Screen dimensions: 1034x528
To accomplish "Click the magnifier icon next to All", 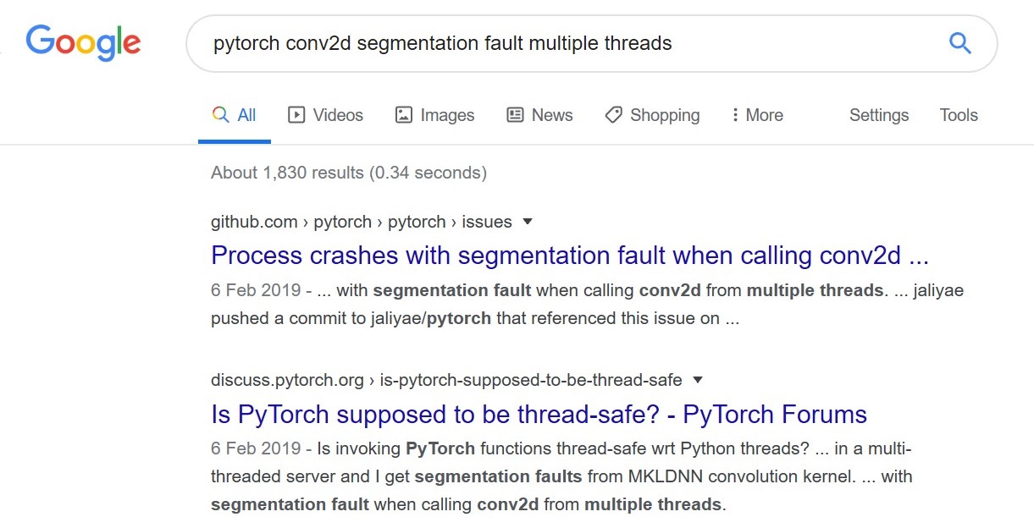I will coord(220,114).
